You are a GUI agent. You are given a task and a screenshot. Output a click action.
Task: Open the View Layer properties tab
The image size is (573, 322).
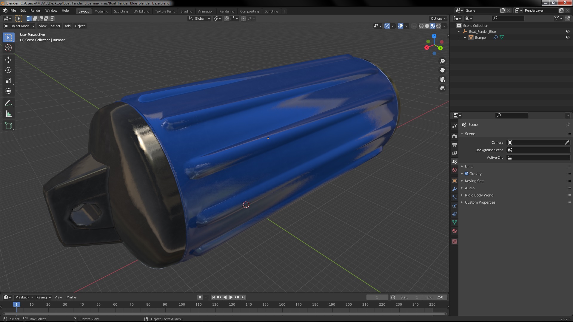[455, 153]
